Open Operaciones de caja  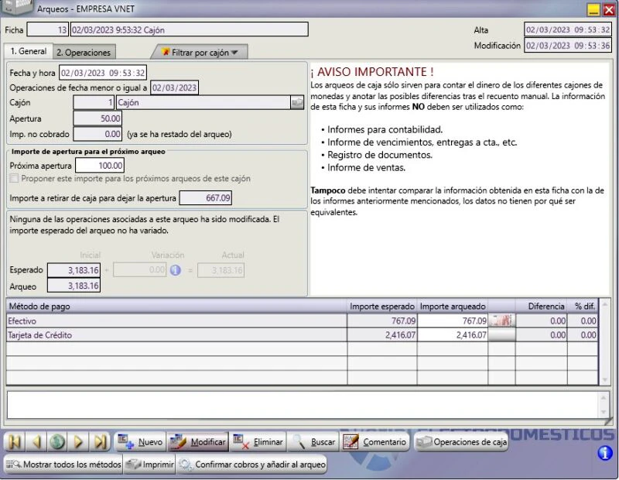coord(461,442)
